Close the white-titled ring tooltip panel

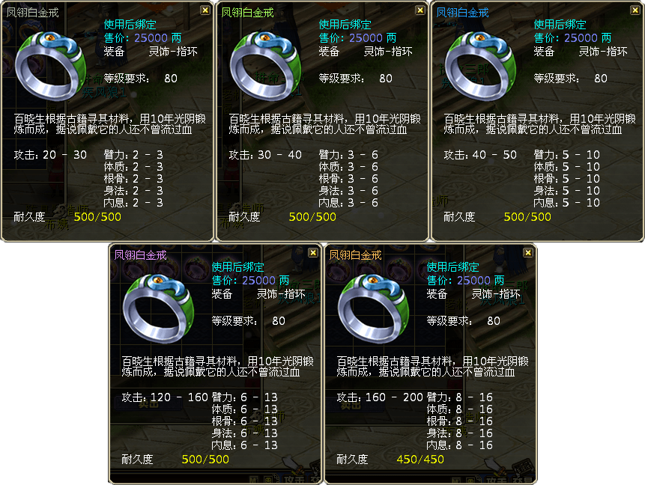pyautogui.click(x=205, y=10)
